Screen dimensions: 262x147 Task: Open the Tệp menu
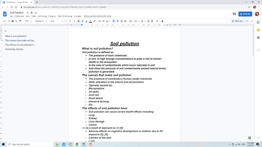pyautogui.click(x=11, y=16)
